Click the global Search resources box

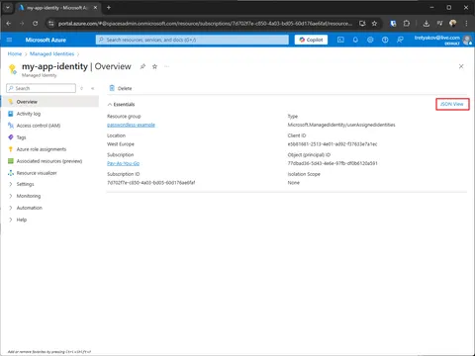click(192, 40)
